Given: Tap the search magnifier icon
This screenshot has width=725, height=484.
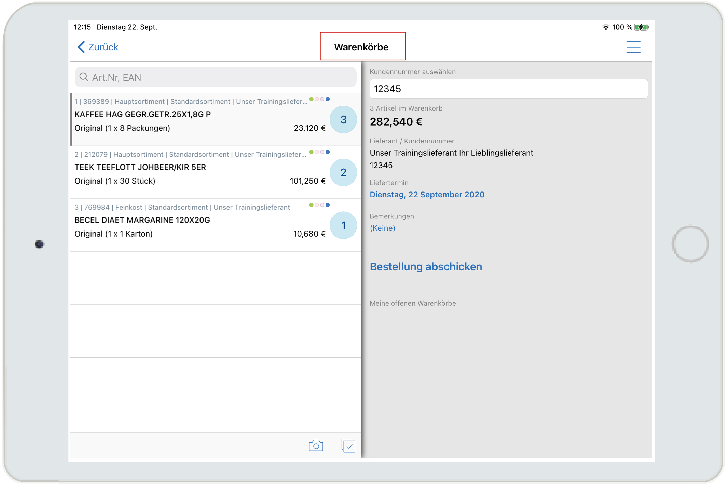Looking at the screenshot, I should click(84, 77).
